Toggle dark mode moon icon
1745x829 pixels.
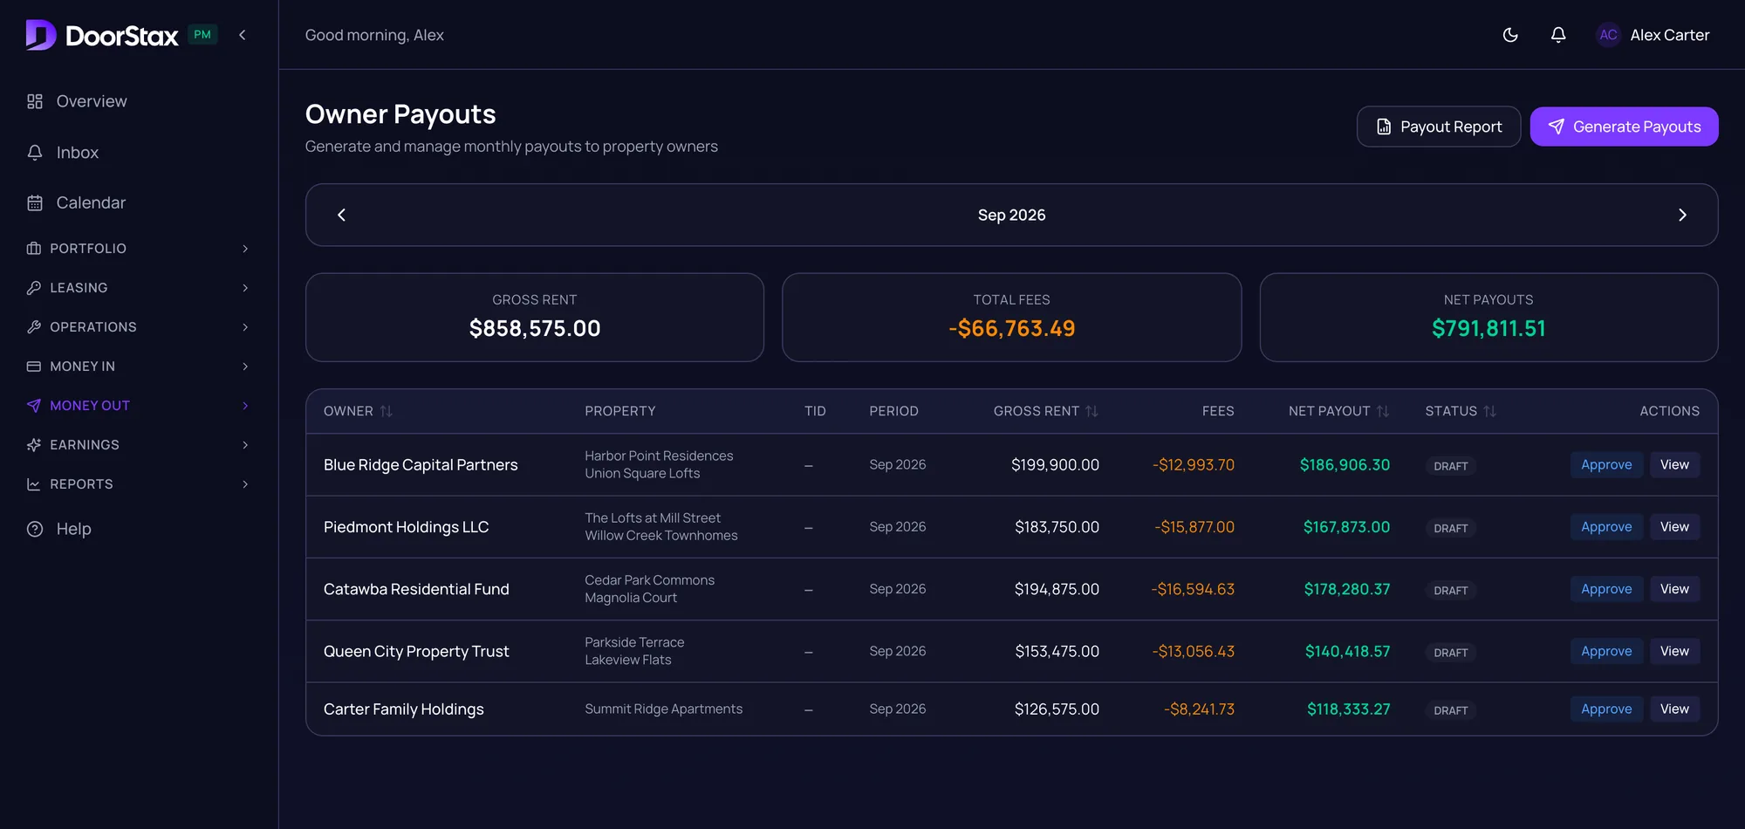[1510, 35]
